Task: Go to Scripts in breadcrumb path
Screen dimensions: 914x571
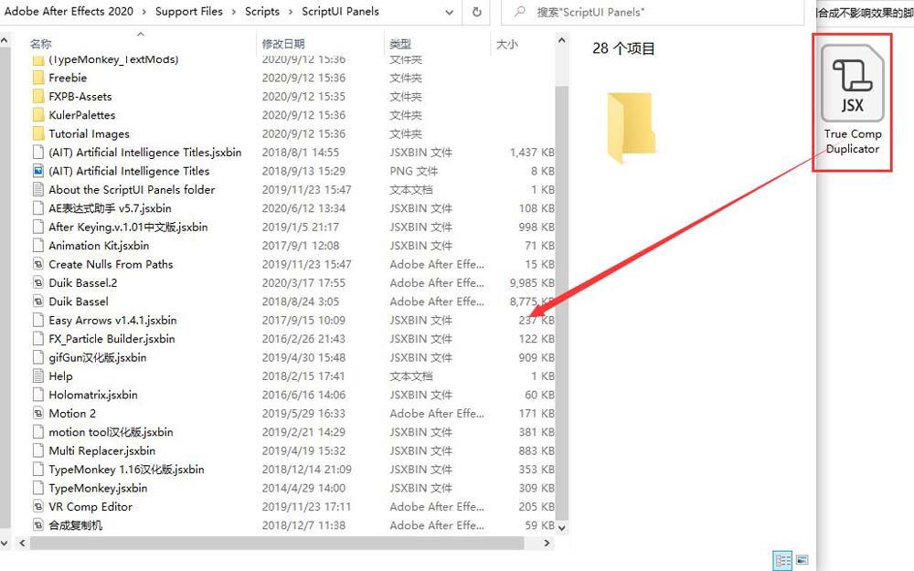Action: pos(262,11)
